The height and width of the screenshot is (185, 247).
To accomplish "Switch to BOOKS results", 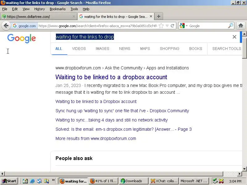I will click(196, 49).
